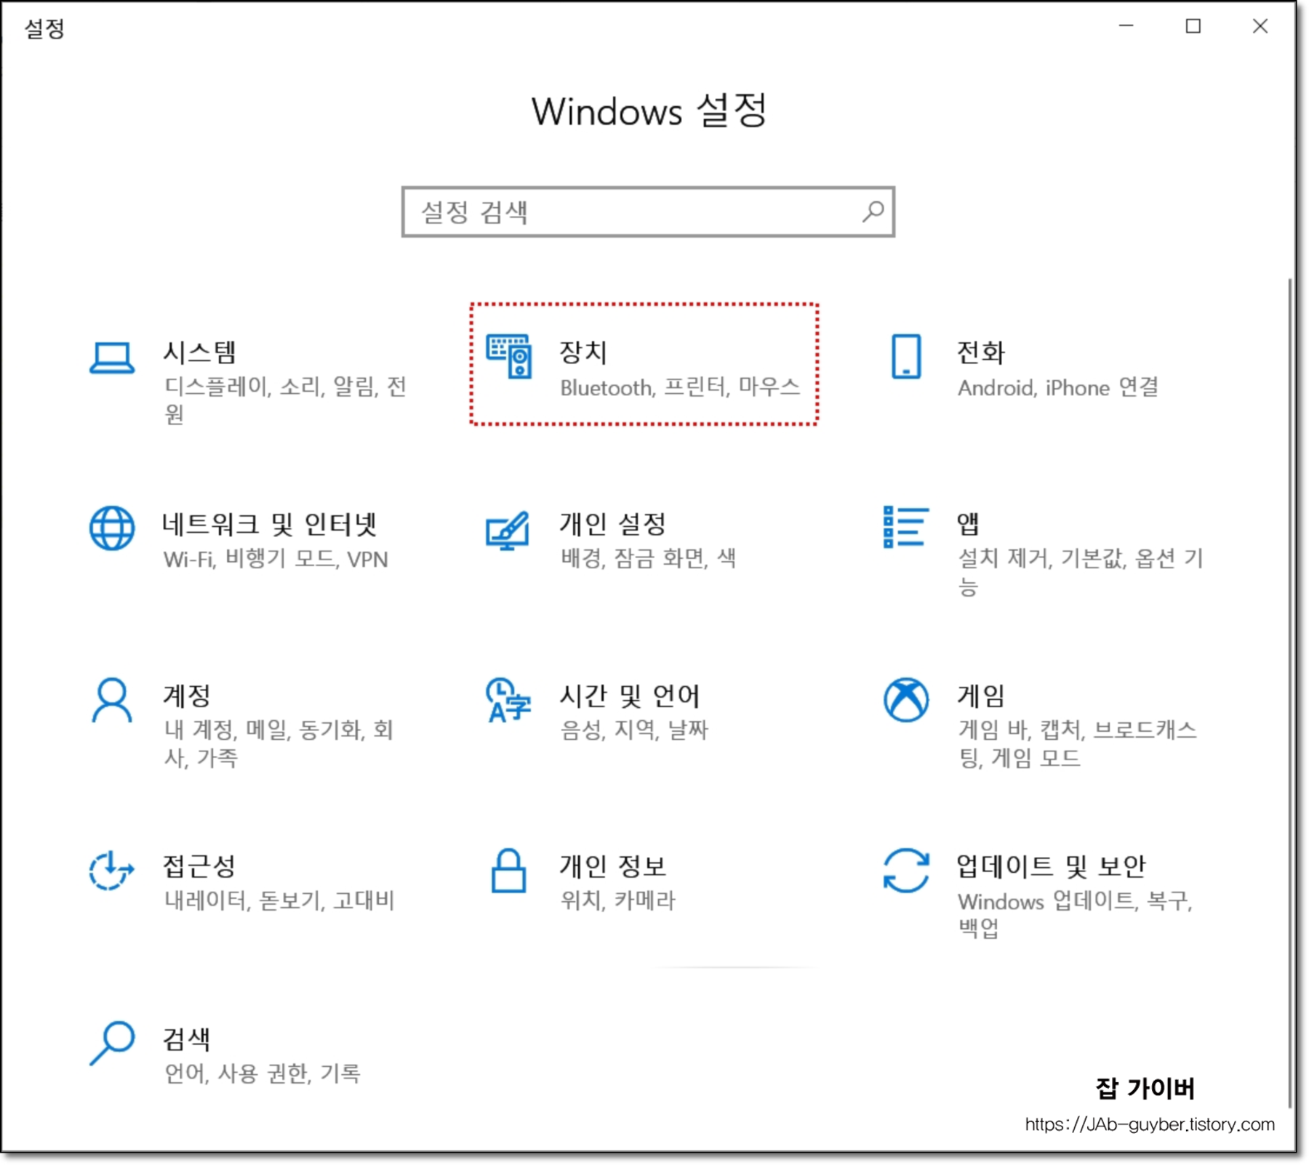Click '음성, 지역, 날짜' description
1309x1165 pixels.
click(634, 730)
